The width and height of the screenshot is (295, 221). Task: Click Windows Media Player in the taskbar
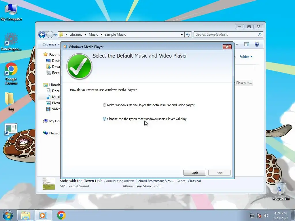pyautogui.click(x=43, y=215)
